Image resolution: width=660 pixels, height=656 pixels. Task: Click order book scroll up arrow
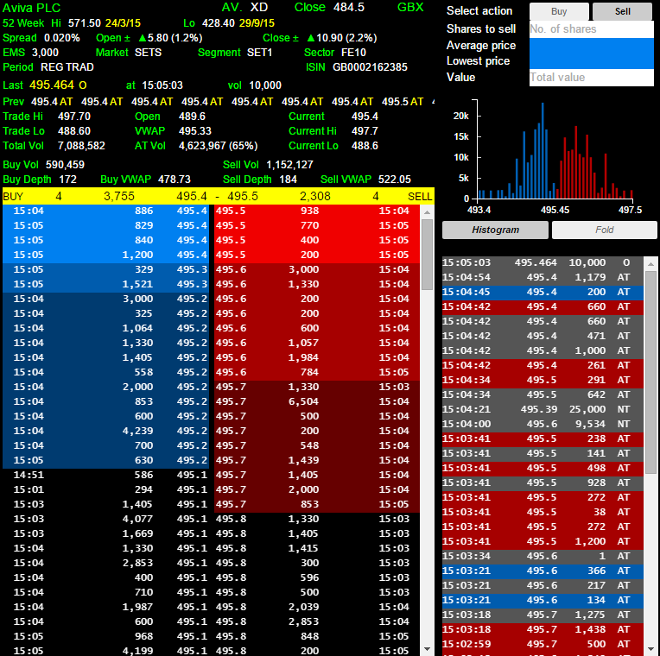tap(427, 212)
